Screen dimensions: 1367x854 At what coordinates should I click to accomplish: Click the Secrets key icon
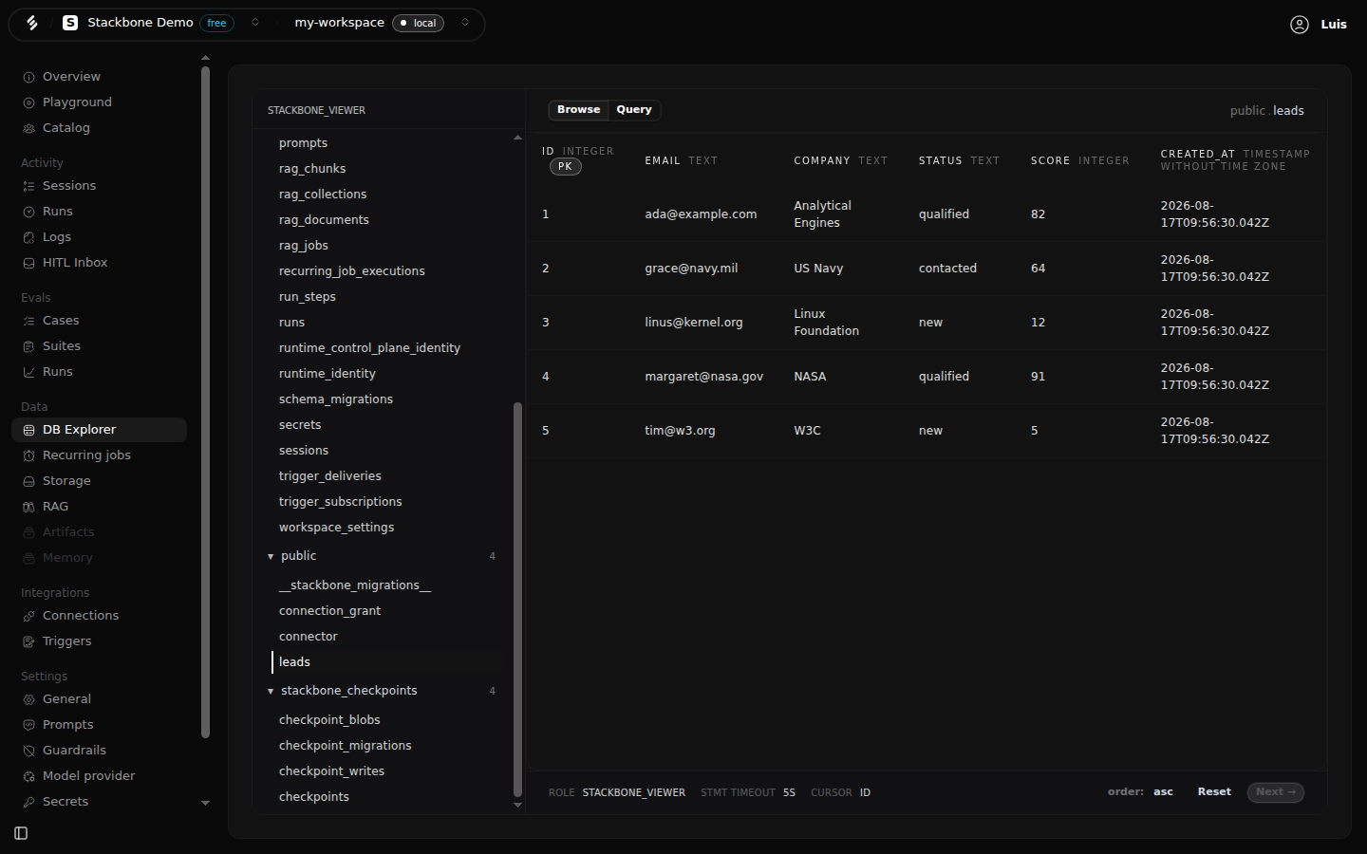[x=28, y=802]
